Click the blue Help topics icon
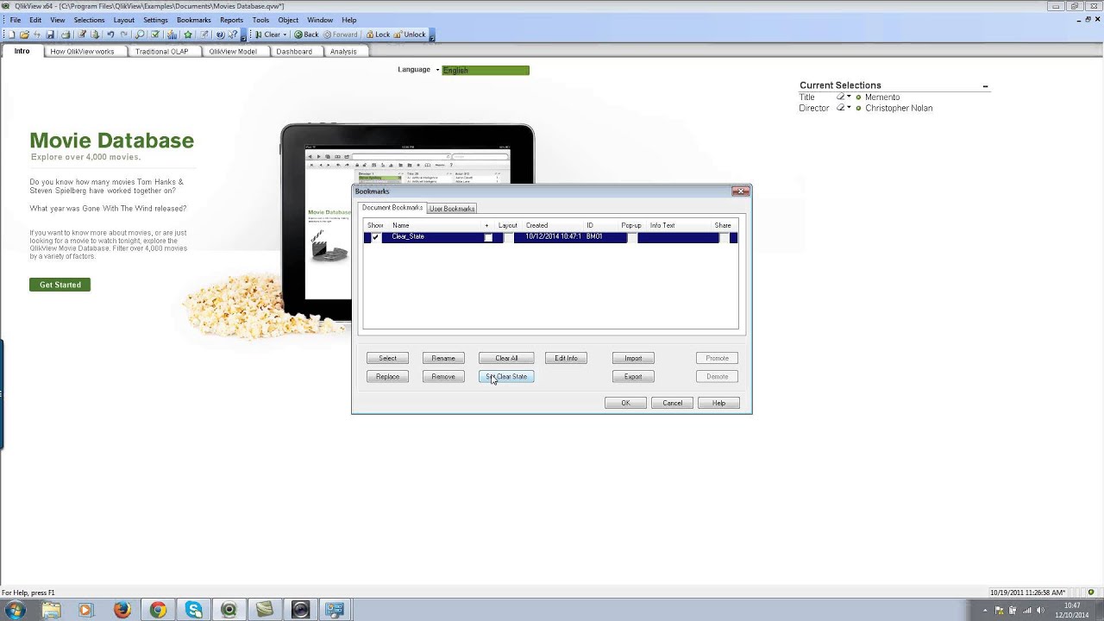Viewport: 1104px width, 621px height. pyautogui.click(x=220, y=34)
